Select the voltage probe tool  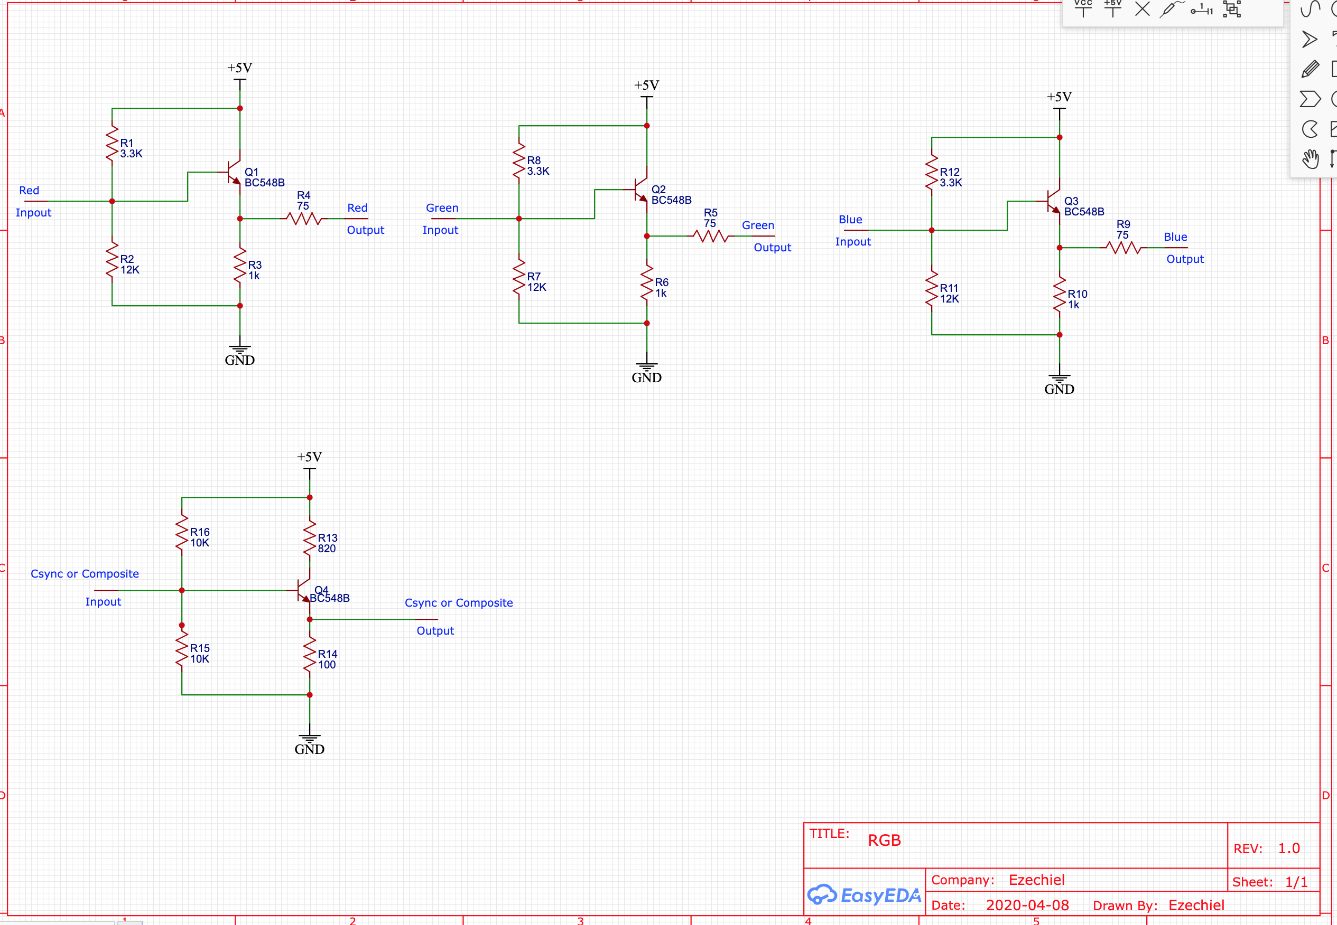[x=1171, y=10]
